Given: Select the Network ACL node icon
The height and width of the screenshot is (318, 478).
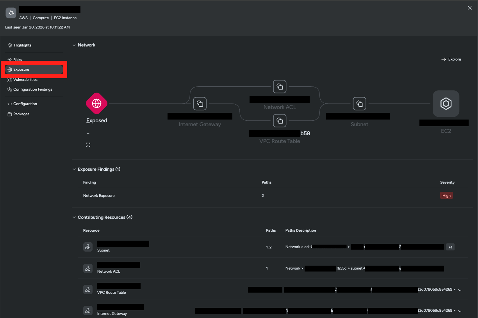Looking at the screenshot, I should [x=280, y=86].
